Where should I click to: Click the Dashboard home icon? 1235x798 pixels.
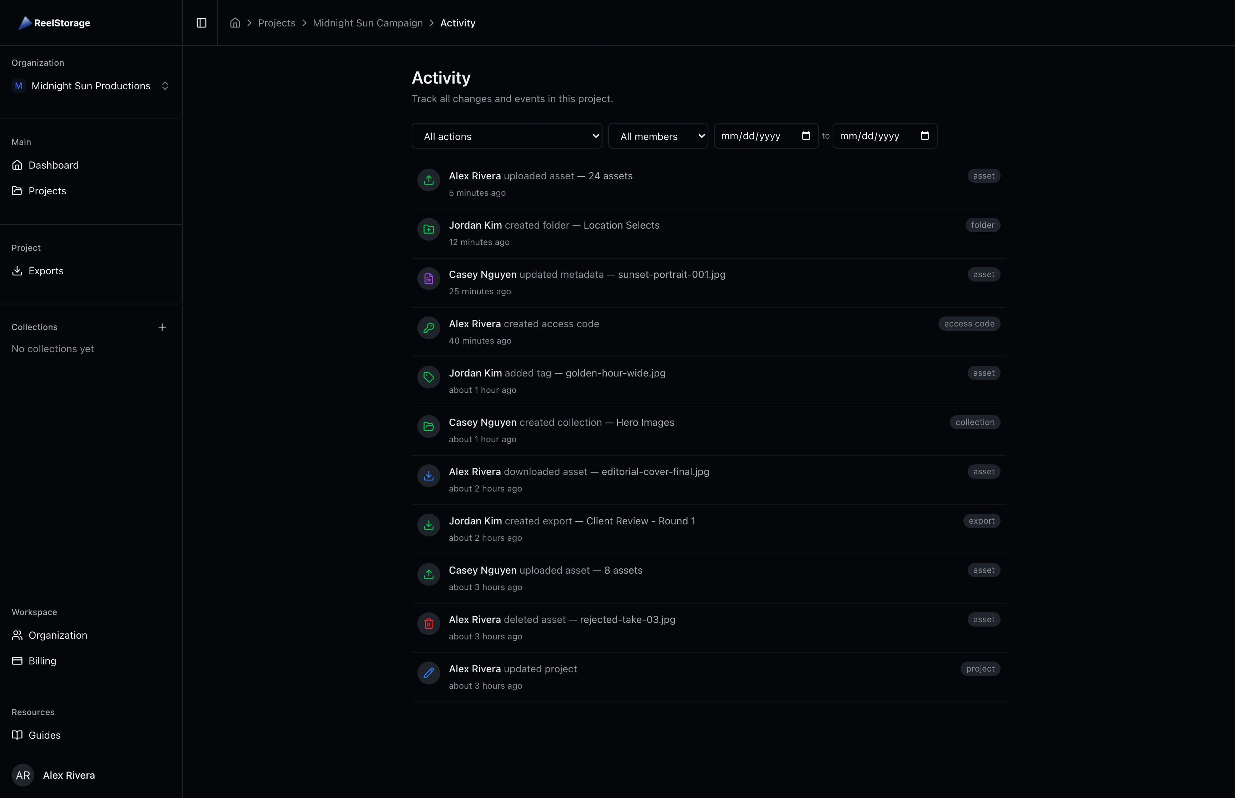click(17, 165)
